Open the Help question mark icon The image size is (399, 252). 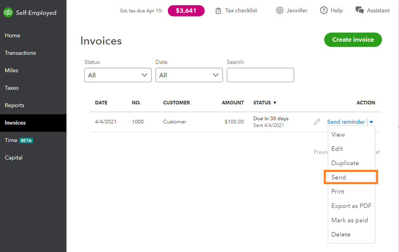324,10
